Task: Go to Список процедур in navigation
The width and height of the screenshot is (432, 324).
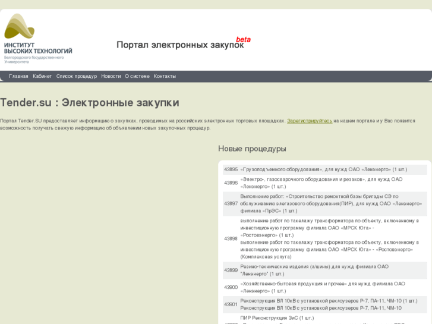Action: click(77, 76)
